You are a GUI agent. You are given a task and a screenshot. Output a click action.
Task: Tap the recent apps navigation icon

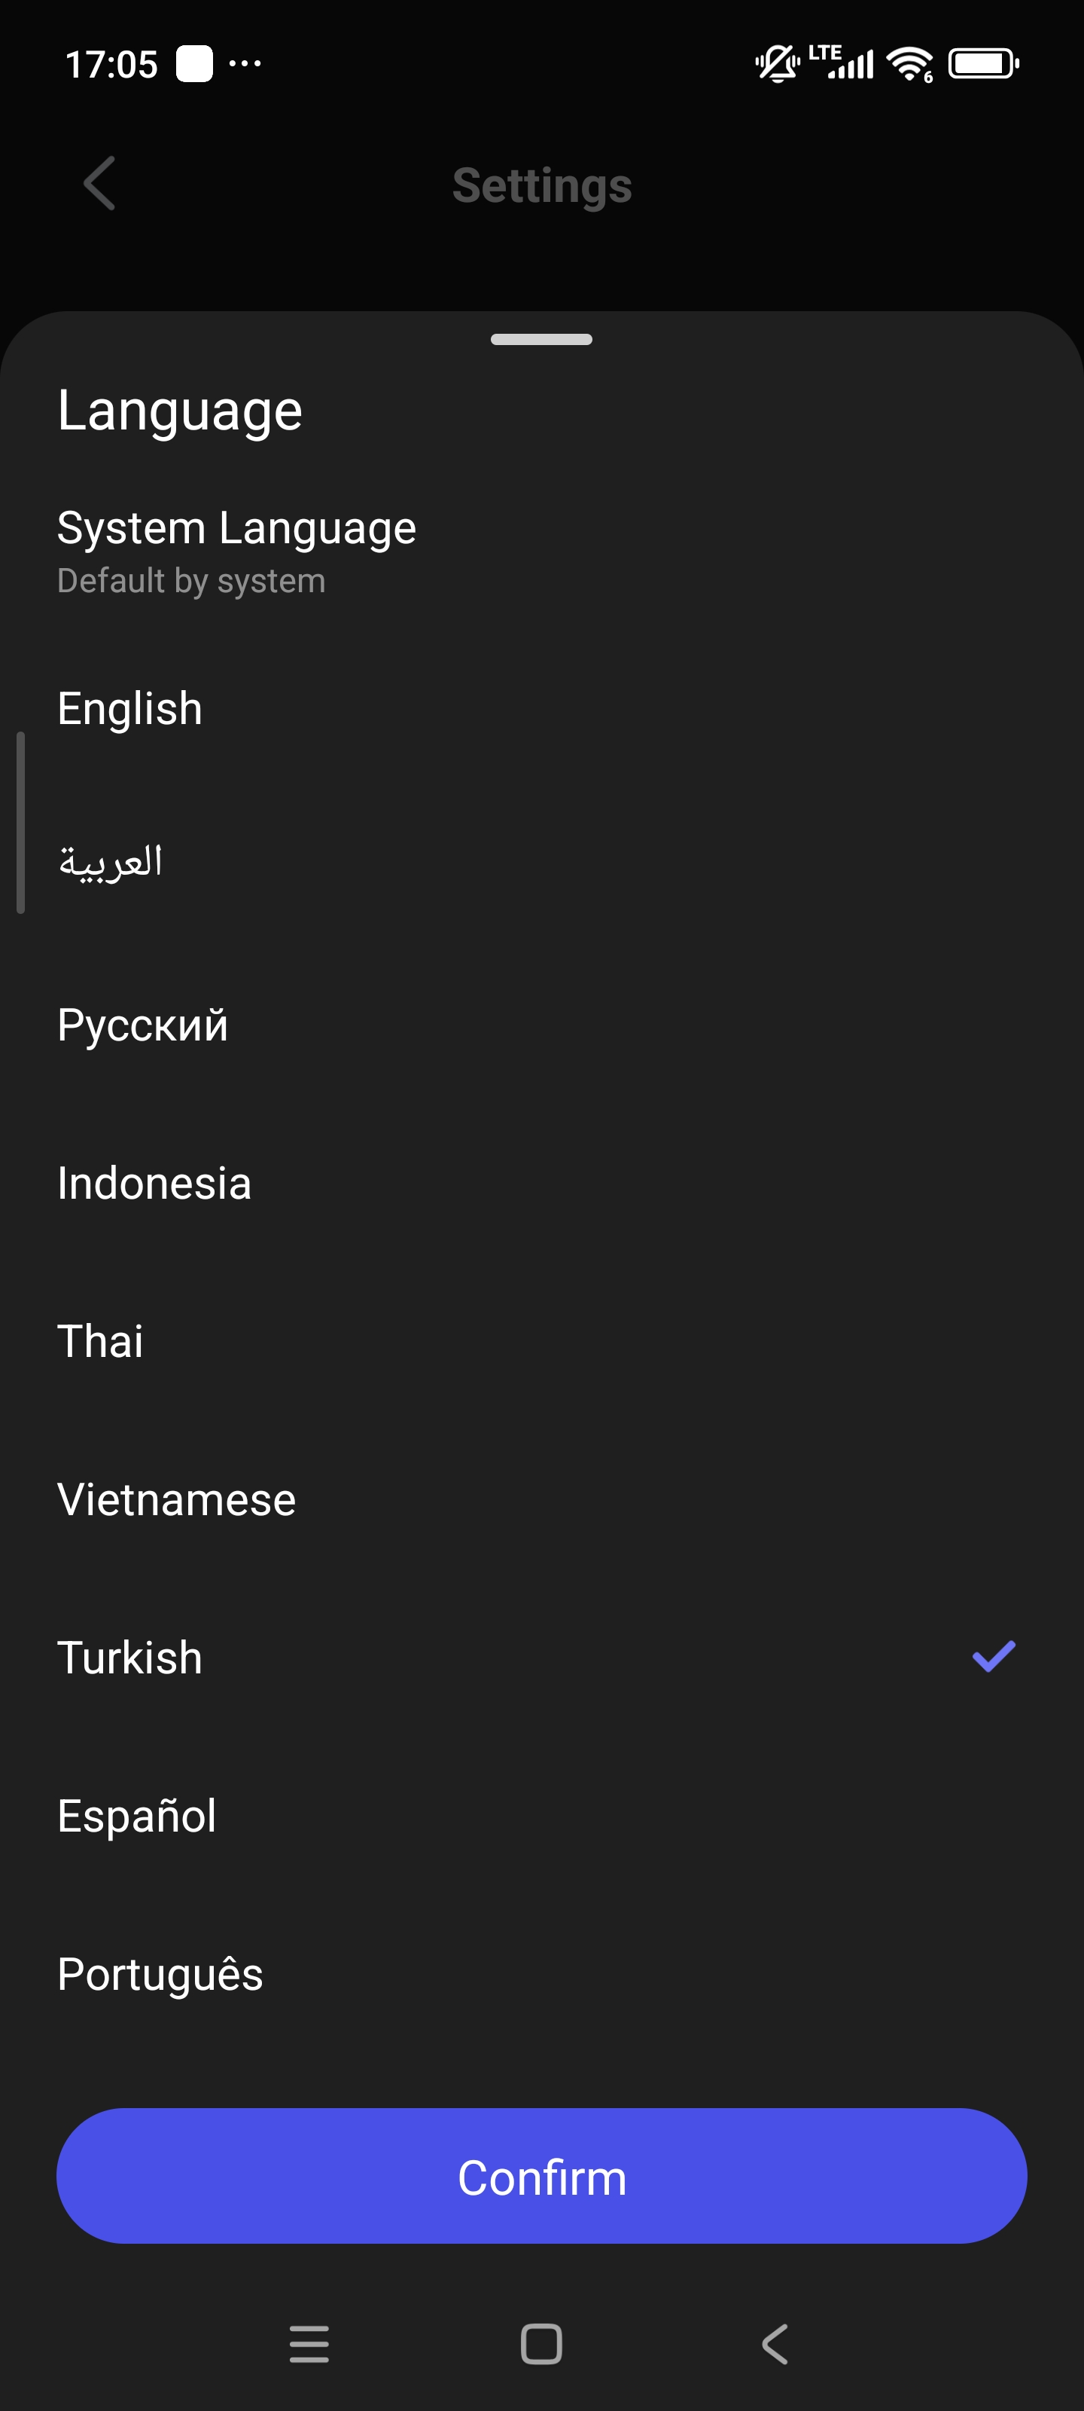coord(309,2342)
